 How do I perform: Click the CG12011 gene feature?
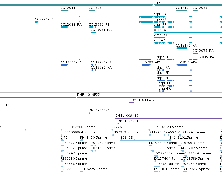[x=64, y=10]
